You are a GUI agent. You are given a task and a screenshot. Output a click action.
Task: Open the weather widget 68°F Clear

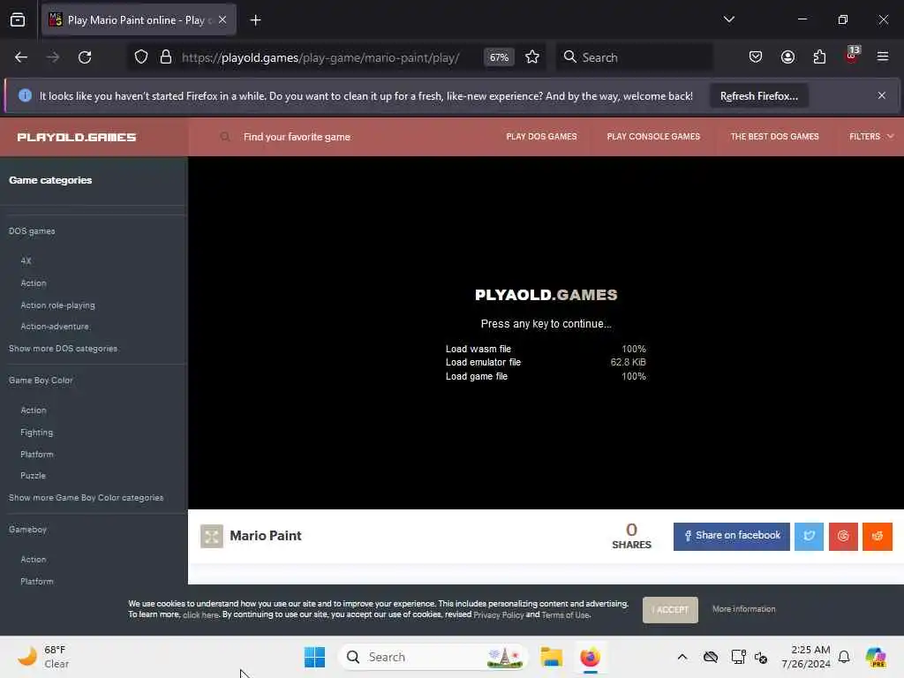pos(43,657)
